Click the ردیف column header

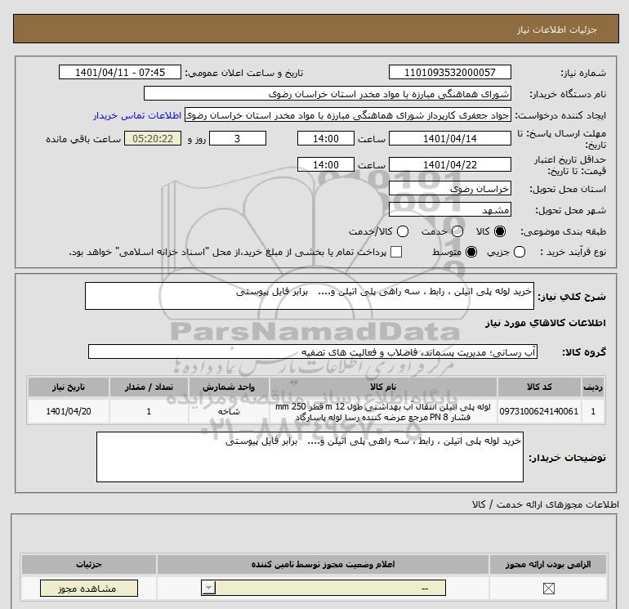593,387
